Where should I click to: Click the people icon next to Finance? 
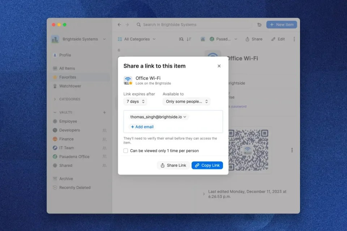click(x=104, y=139)
